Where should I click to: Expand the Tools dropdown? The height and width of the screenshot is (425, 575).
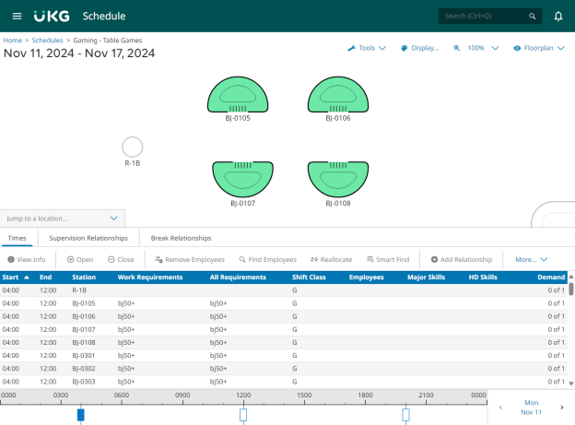tap(382, 48)
